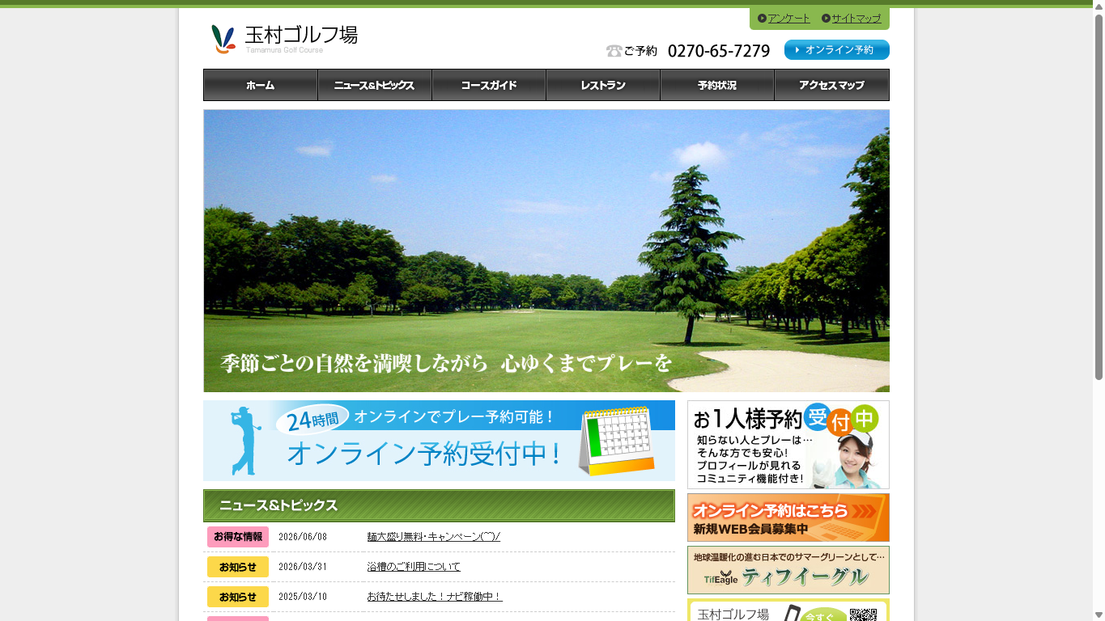
Task: Click the 玉村ゴルフ場 mobile site banner
Action: [788, 610]
